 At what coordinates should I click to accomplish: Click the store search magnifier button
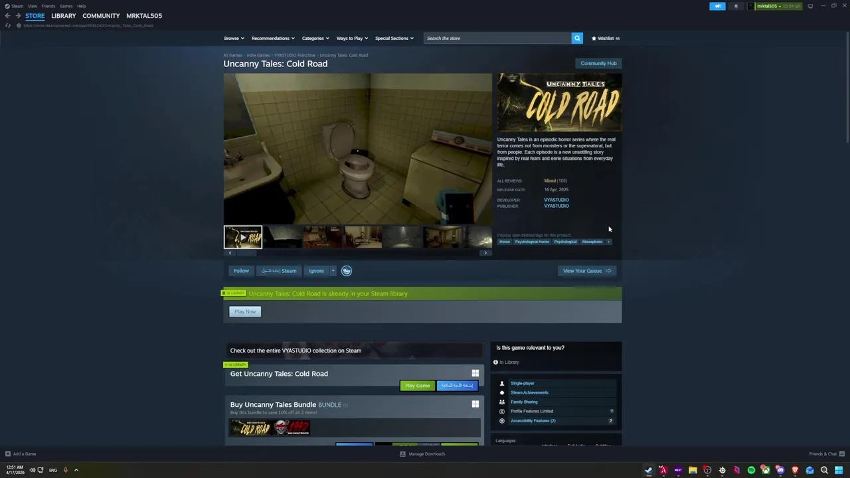click(x=577, y=38)
